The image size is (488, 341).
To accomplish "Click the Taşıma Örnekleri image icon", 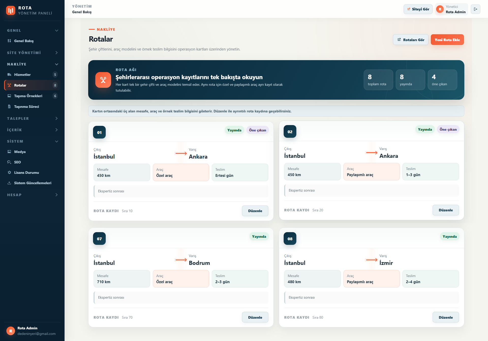I will 9,96.
